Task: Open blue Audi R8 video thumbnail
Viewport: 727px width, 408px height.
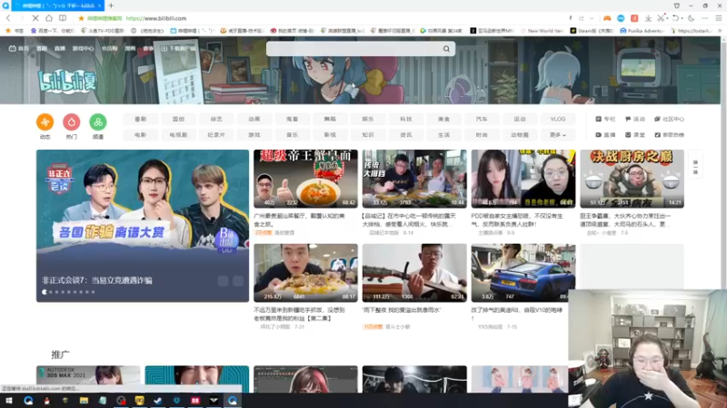Action: pyautogui.click(x=523, y=273)
